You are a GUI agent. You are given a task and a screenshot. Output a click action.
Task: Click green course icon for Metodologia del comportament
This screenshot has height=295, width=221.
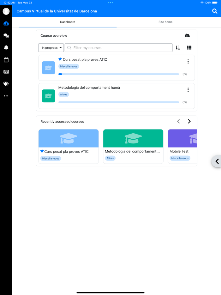[x=49, y=96]
